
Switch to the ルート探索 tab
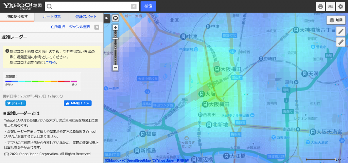pyautogui.click(x=52, y=17)
